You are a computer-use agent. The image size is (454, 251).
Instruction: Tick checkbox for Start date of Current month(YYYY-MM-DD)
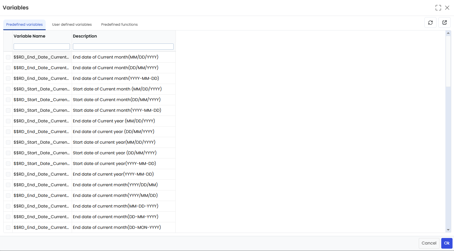point(8,110)
